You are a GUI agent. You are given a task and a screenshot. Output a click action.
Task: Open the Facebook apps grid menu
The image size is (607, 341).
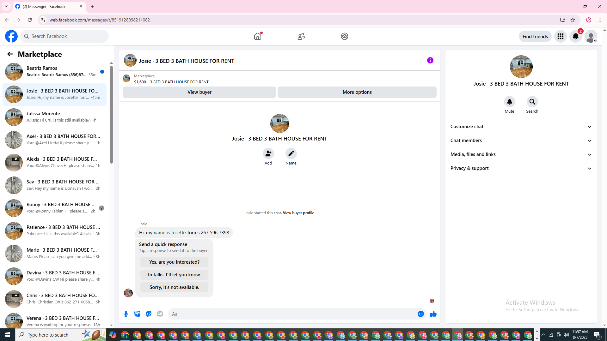click(560, 37)
